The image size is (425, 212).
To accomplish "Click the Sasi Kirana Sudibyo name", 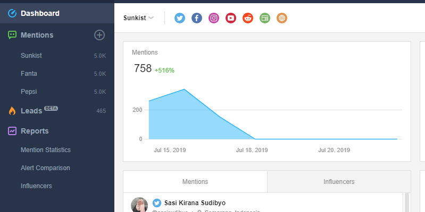I will click(195, 203).
